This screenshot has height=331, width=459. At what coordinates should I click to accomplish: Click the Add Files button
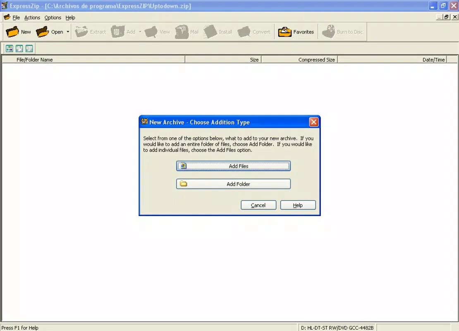(233, 166)
